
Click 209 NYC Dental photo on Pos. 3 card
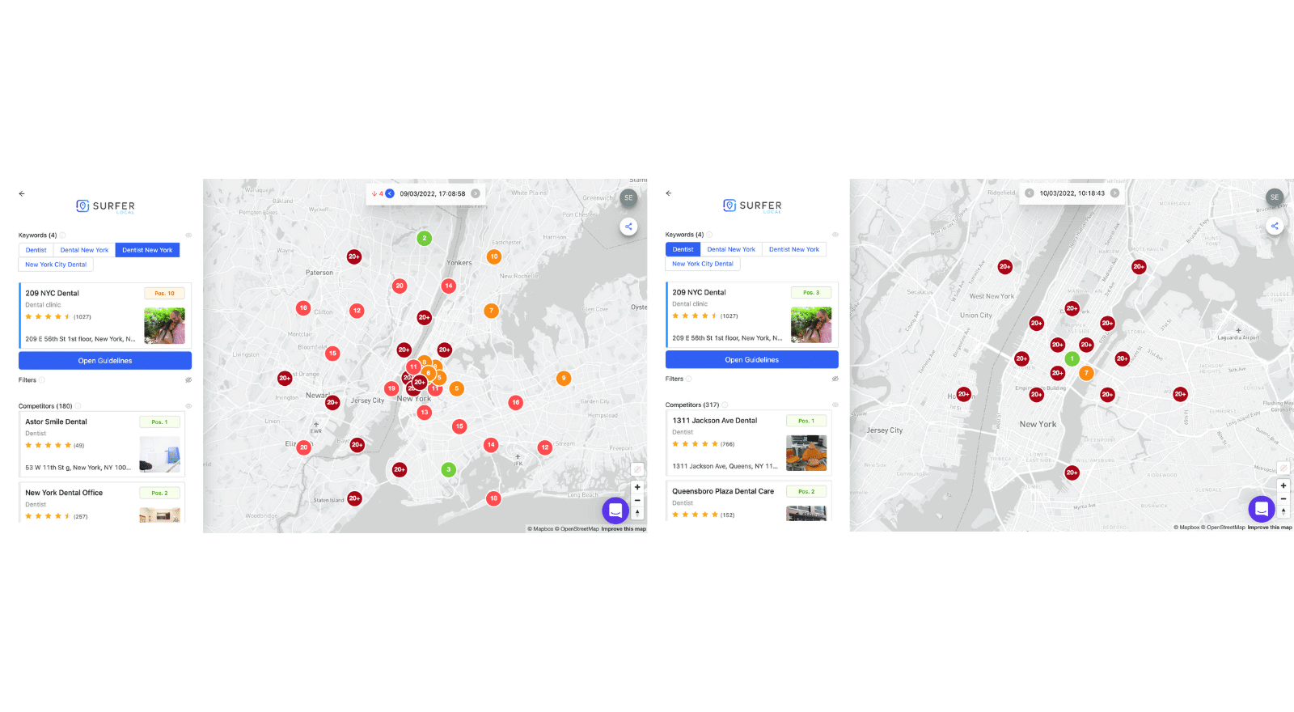[811, 324]
